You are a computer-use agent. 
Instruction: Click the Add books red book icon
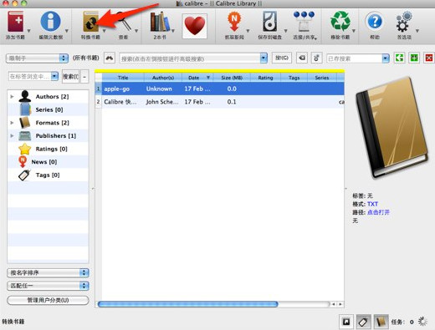coord(15,22)
